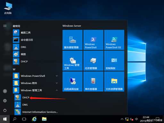Click the Windows Start button
The width and height of the screenshot is (164, 123).
(5, 119)
